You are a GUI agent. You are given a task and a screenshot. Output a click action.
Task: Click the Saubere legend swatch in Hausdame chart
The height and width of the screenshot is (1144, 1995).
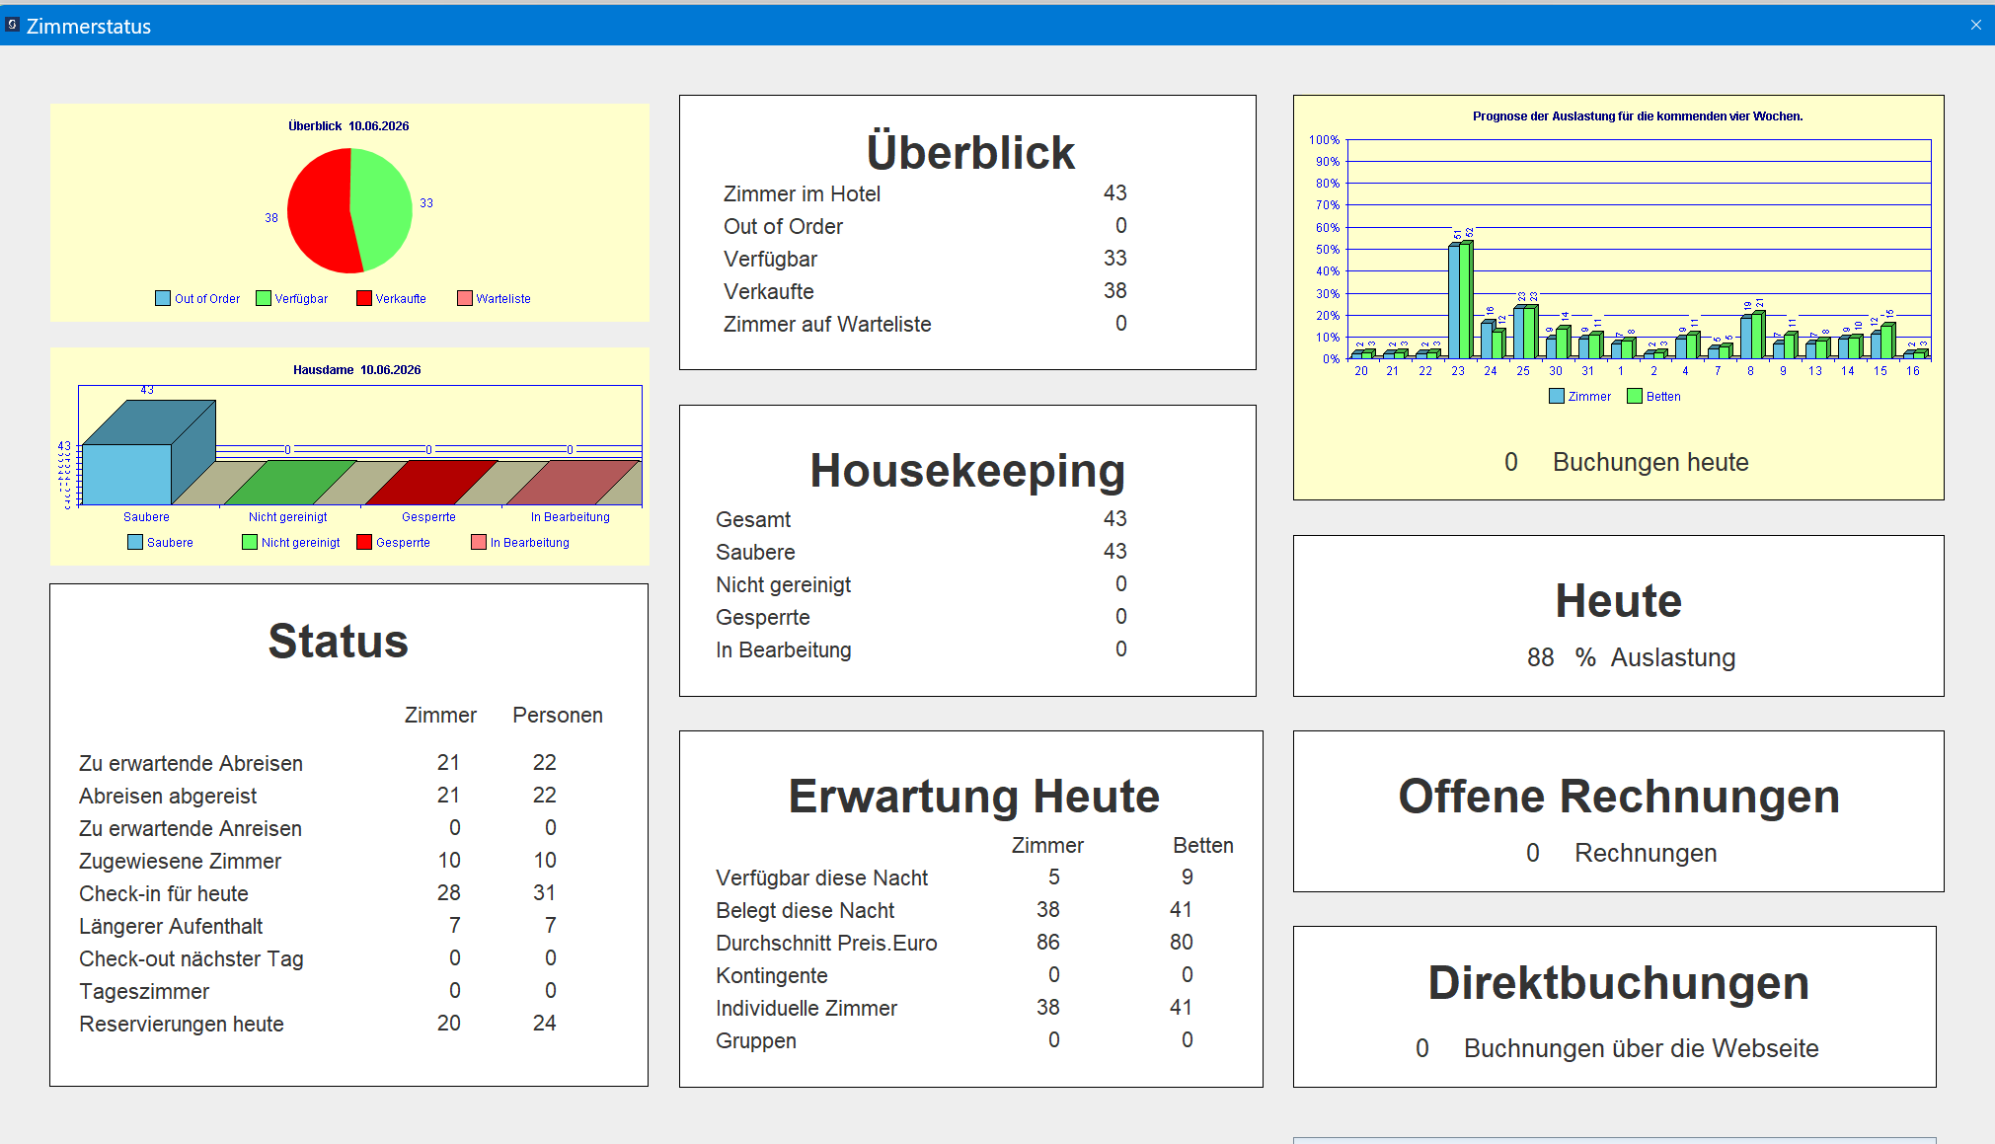(x=135, y=542)
